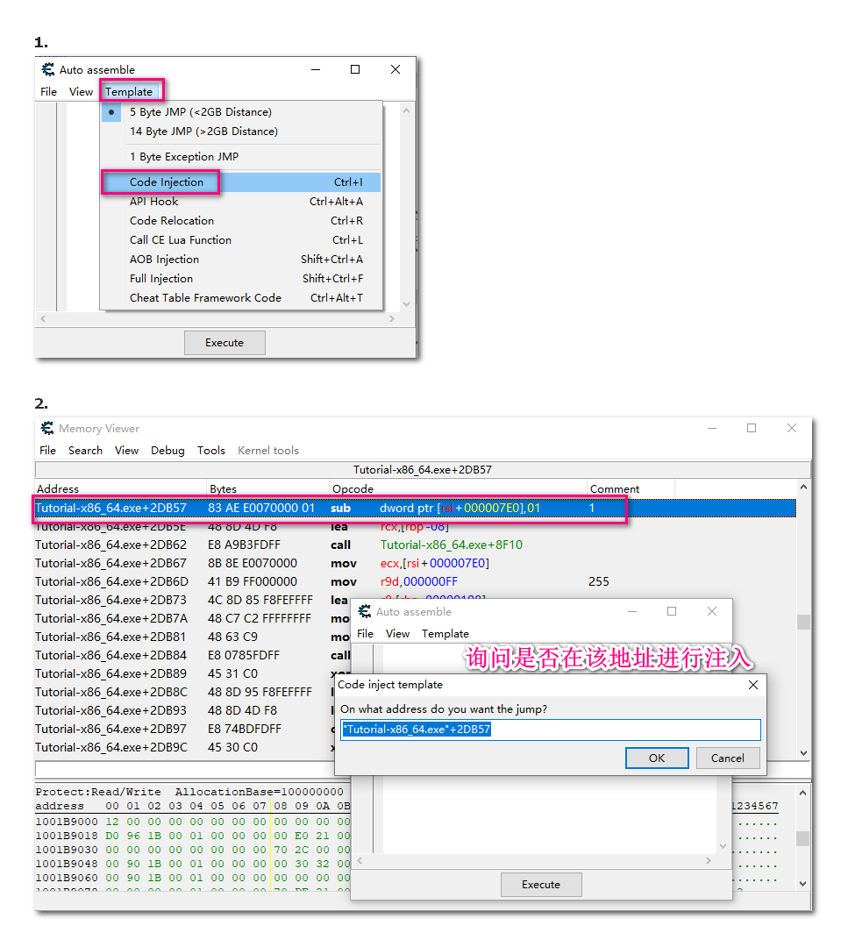Open the Debug menu in Memory Viewer
The height and width of the screenshot is (947, 848).
[167, 451]
